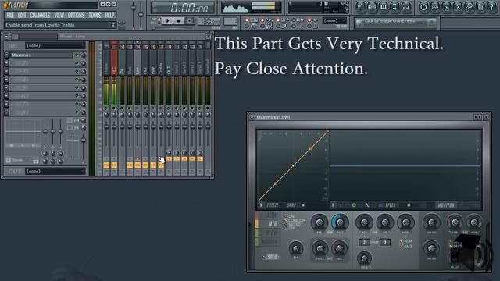This screenshot has height=281, width=500.
Task: Click the PRE gain knob in Maximus
Action: (320, 222)
